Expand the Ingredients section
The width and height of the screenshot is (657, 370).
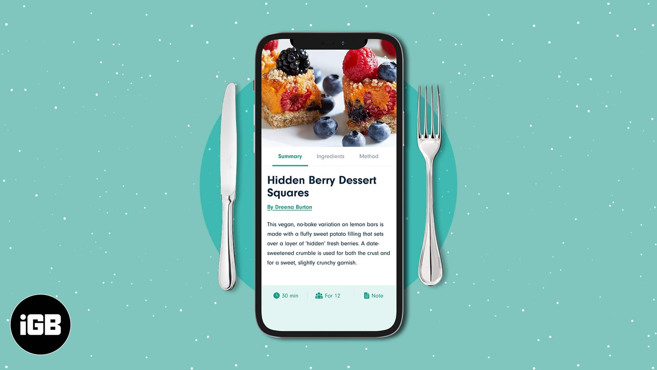click(x=330, y=156)
